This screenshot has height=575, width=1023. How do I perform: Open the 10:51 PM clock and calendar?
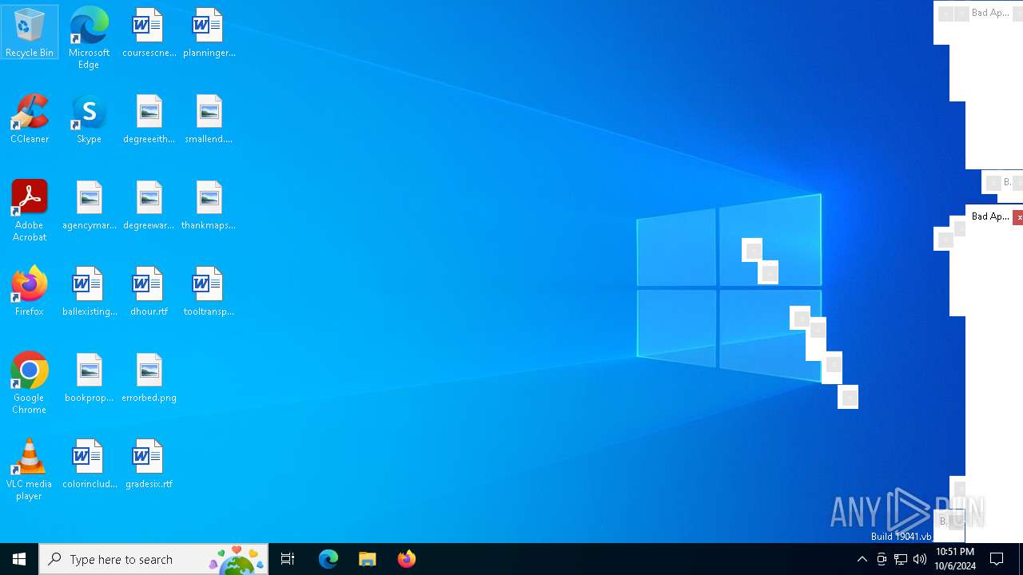955,559
